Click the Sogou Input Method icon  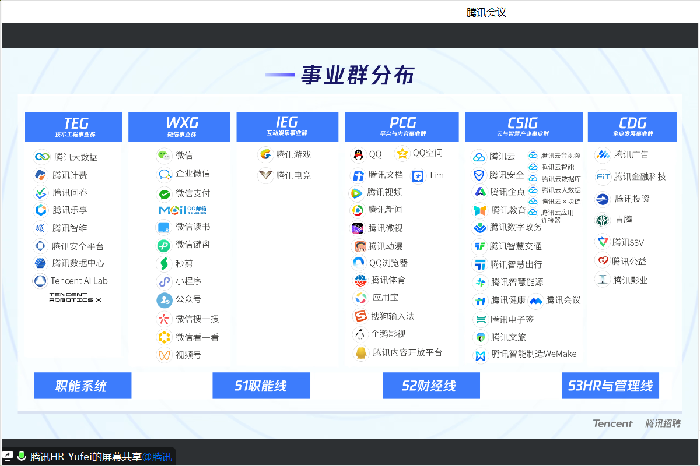360,316
